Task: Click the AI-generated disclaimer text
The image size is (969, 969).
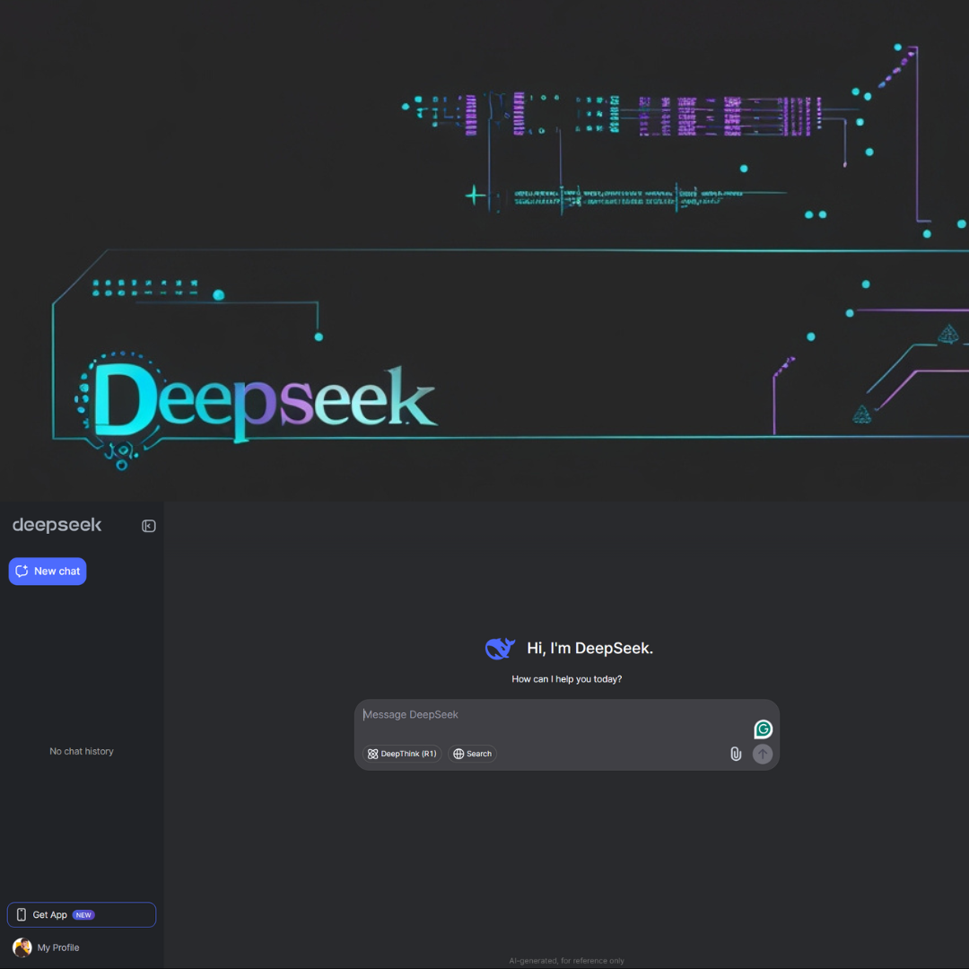Action: click(x=566, y=960)
